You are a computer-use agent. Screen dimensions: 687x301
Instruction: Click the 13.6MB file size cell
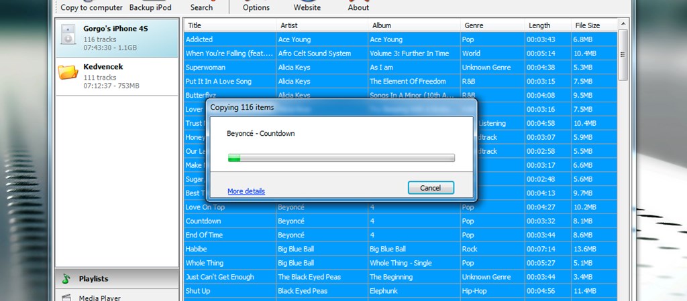tap(594, 249)
